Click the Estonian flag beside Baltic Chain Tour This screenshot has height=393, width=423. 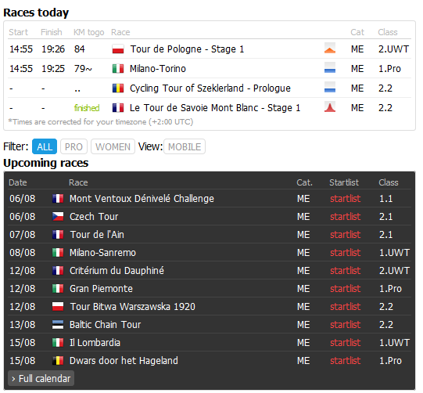pyautogui.click(x=58, y=325)
